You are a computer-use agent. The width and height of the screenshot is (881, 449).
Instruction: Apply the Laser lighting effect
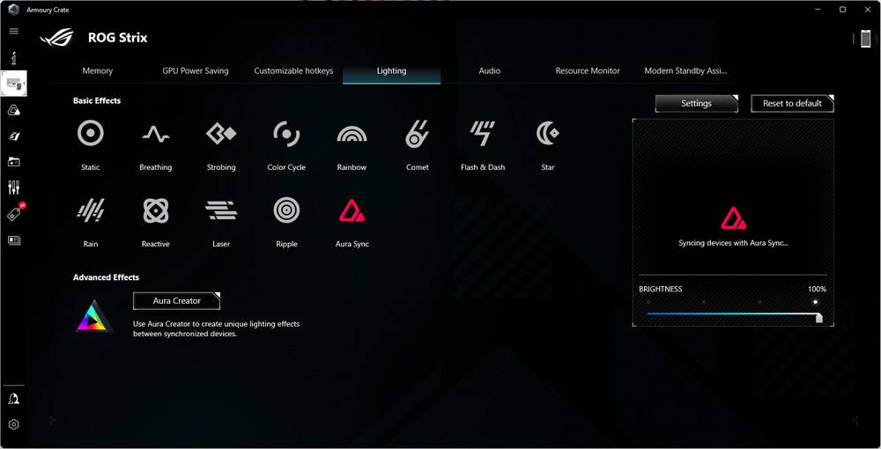tap(221, 210)
